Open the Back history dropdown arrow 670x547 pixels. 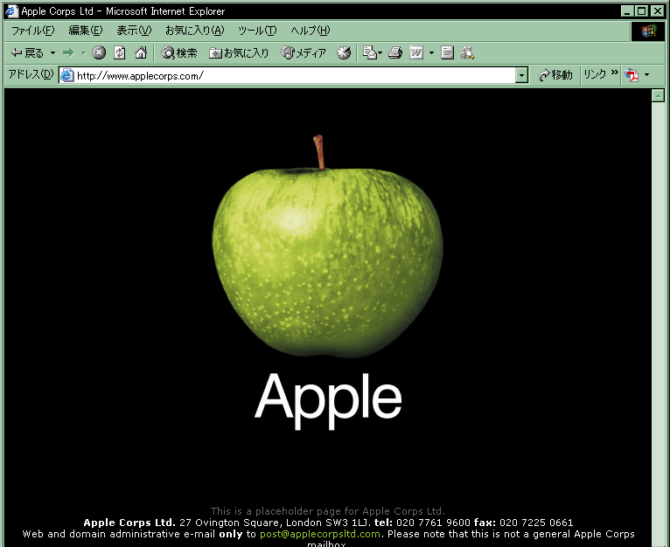pyautogui.click(x=53, y=53)
